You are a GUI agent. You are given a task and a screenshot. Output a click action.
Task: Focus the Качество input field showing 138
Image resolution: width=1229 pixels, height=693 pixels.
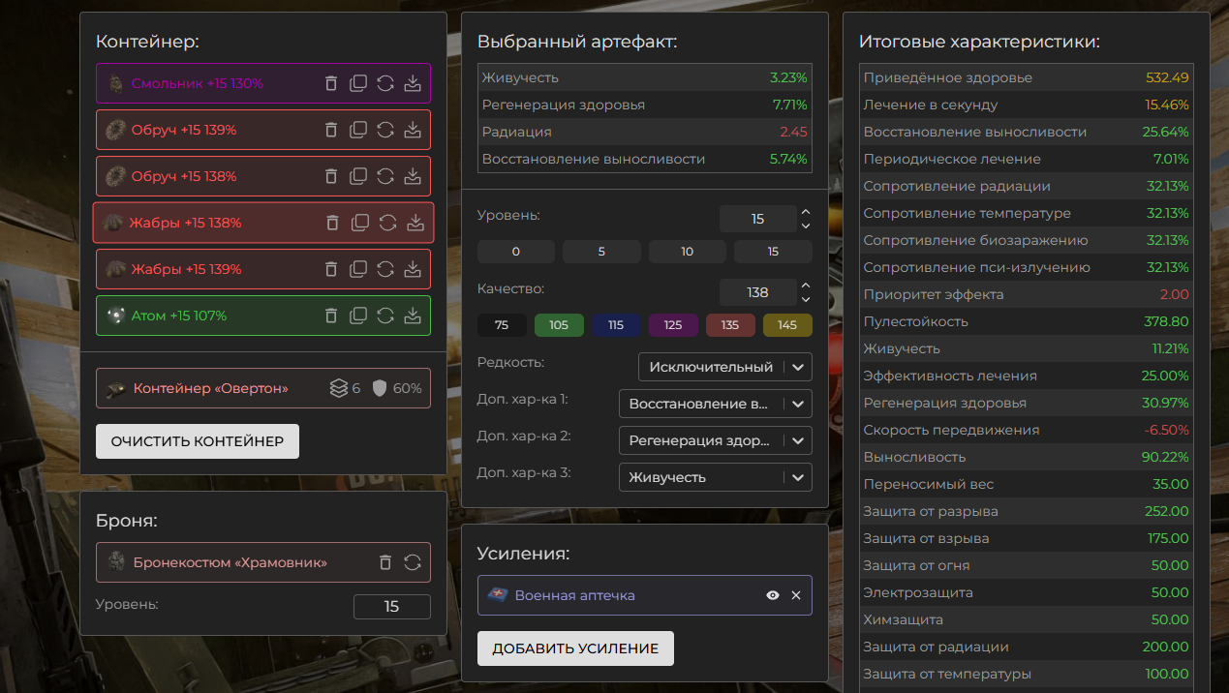point(758,292)
